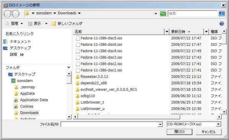This screenshot has height=140, width=229.
Task: Click file icon of Fedora-11-i386-disc5.iso
Action: [78, 38]
